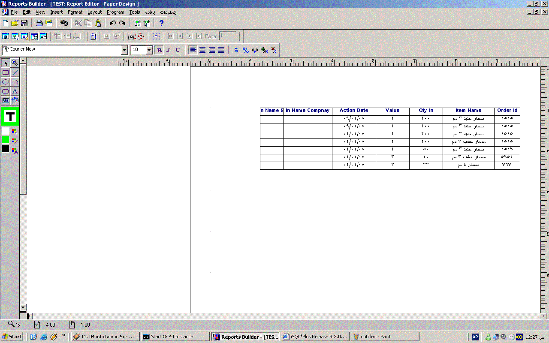Toggle Italic formatting
The width and height of the screenshot is (549, 343).
click(169, 50)
